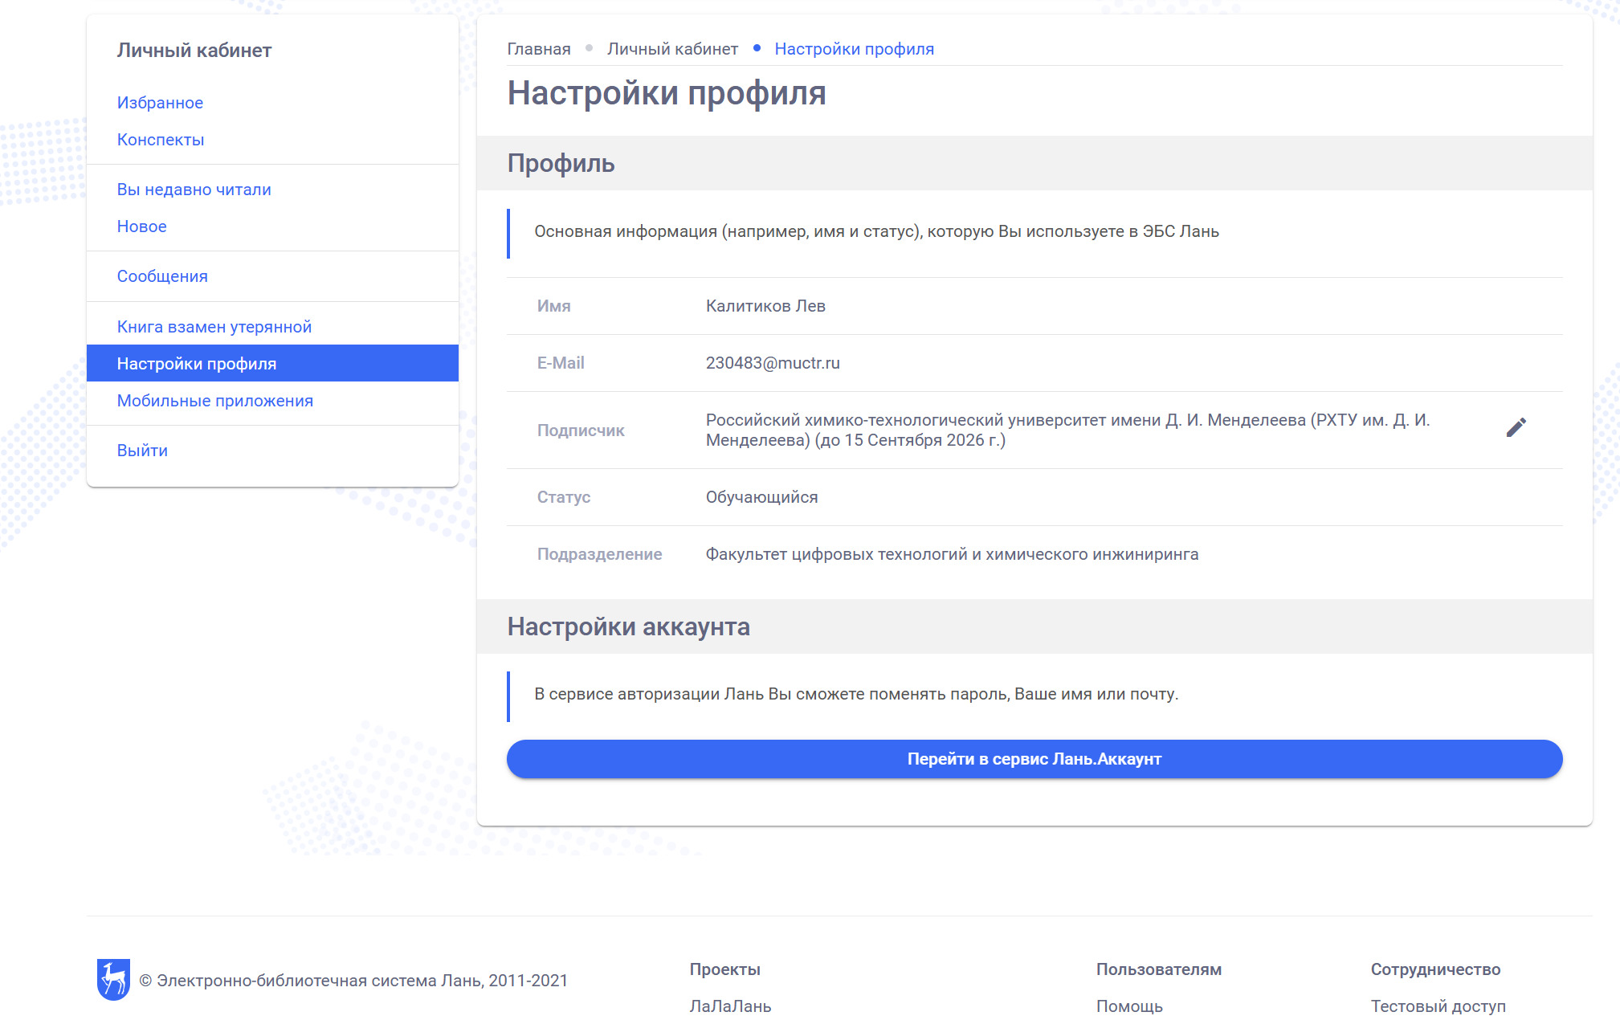
Task: Click the pencil icon to edit subscriber
Action: point(1516,426)
